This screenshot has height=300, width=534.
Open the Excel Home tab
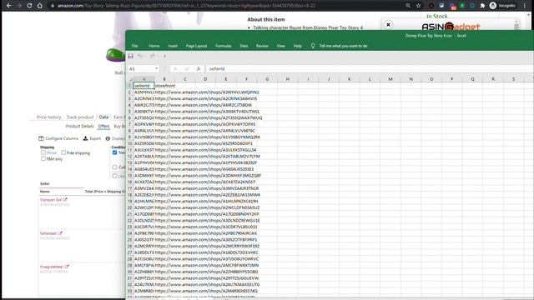[x=154, y=46]
